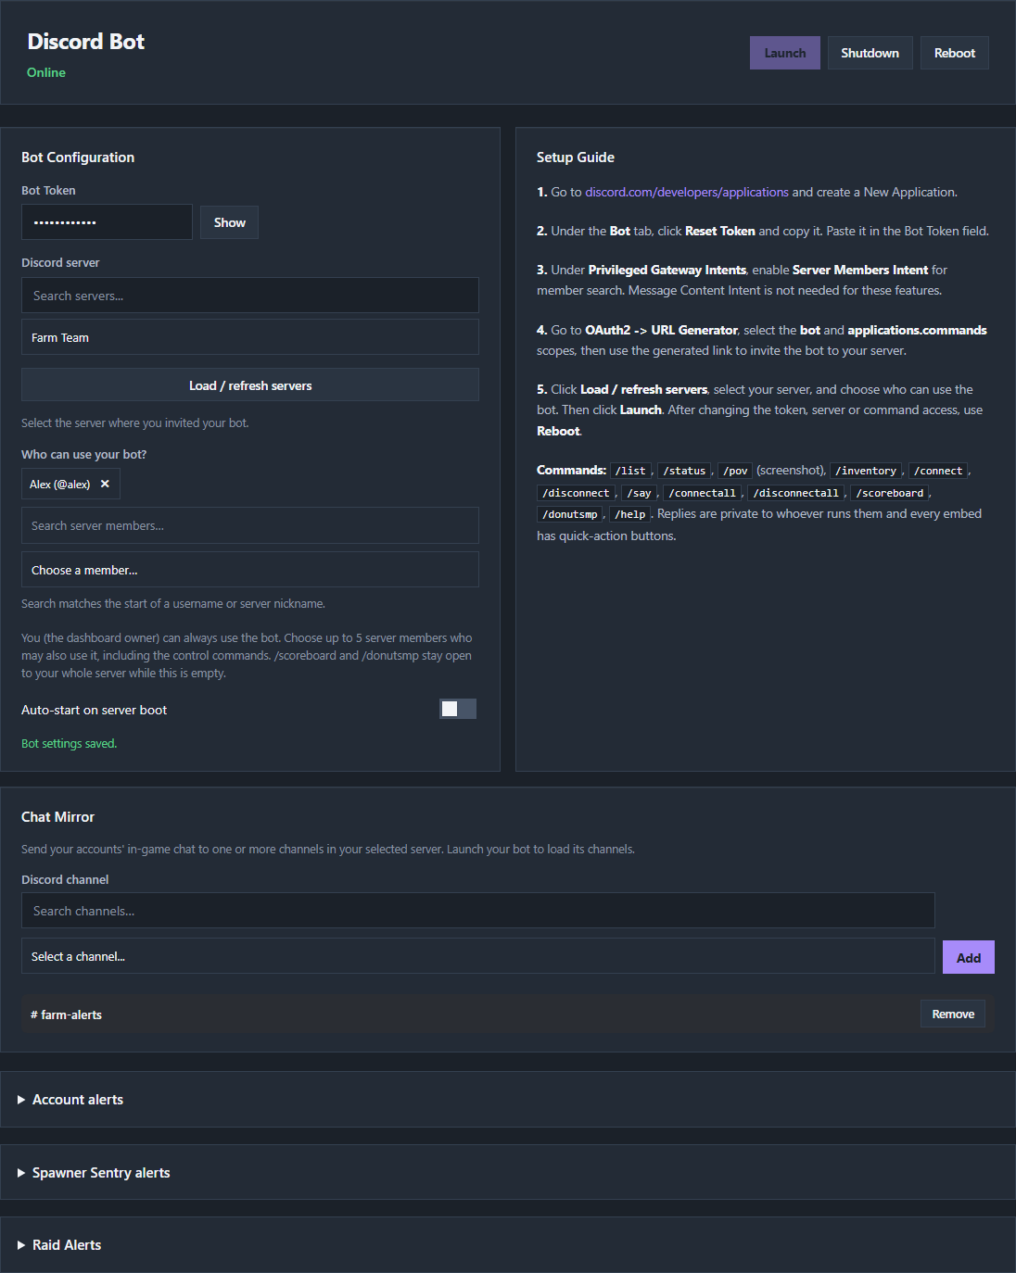Click the /help command tag
Image resolution: width=1016 pixels, height=1273 pixels.
pyautogui.click(x=630, y=514)
